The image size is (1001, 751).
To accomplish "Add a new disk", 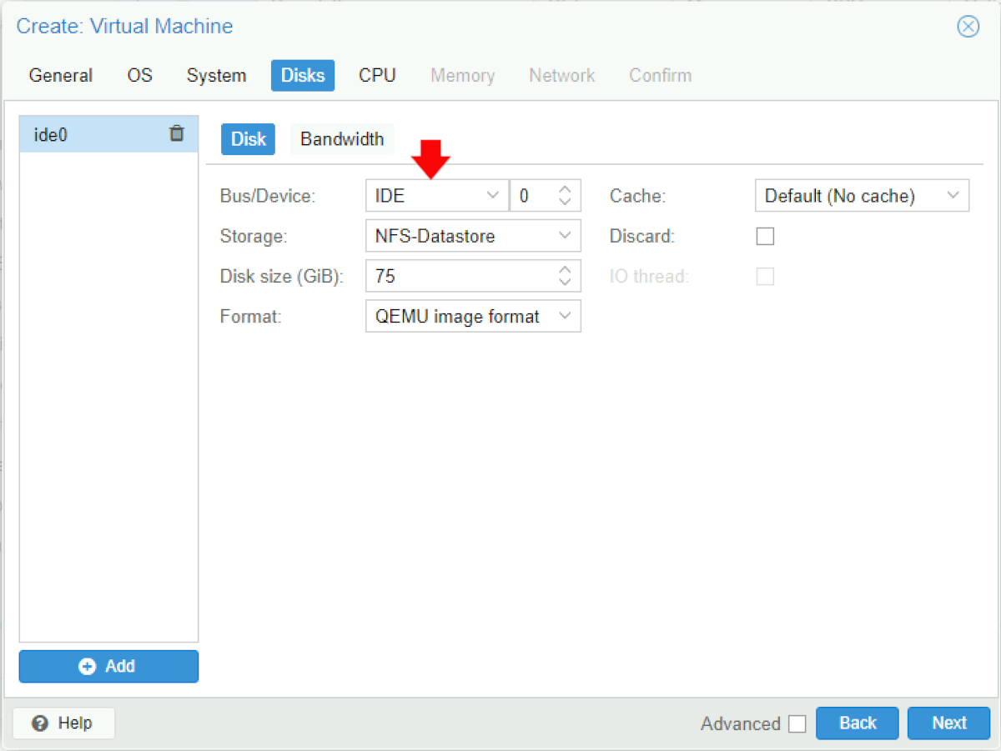I will (x=108, y=666).
